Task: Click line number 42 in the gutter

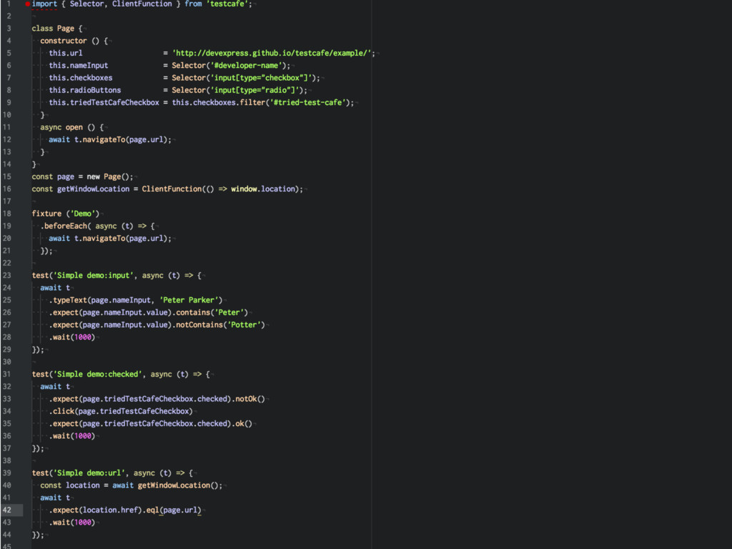Action: [6, 510]
